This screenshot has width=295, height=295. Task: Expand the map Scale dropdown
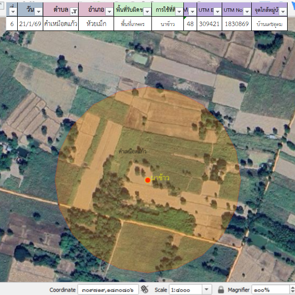pos(206,290)
